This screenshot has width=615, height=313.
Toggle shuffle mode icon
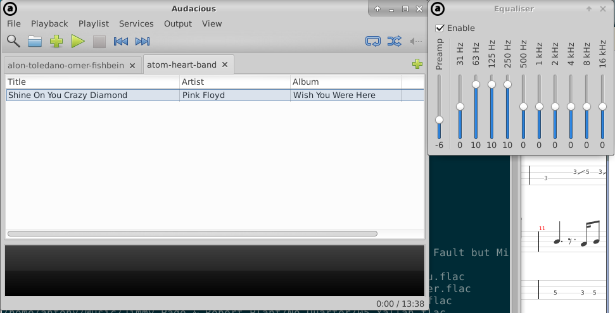[x=394, y=41]
